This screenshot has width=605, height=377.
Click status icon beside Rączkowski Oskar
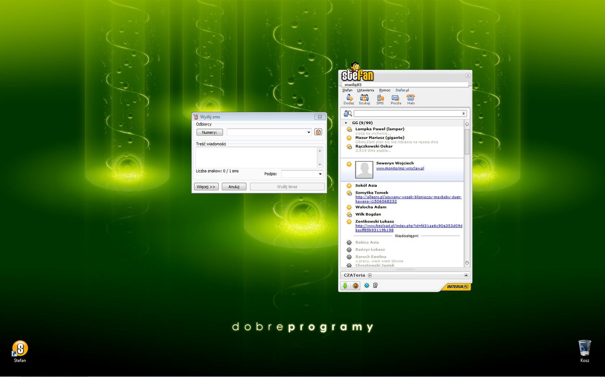pyautogui.click(x=349, y=147)
